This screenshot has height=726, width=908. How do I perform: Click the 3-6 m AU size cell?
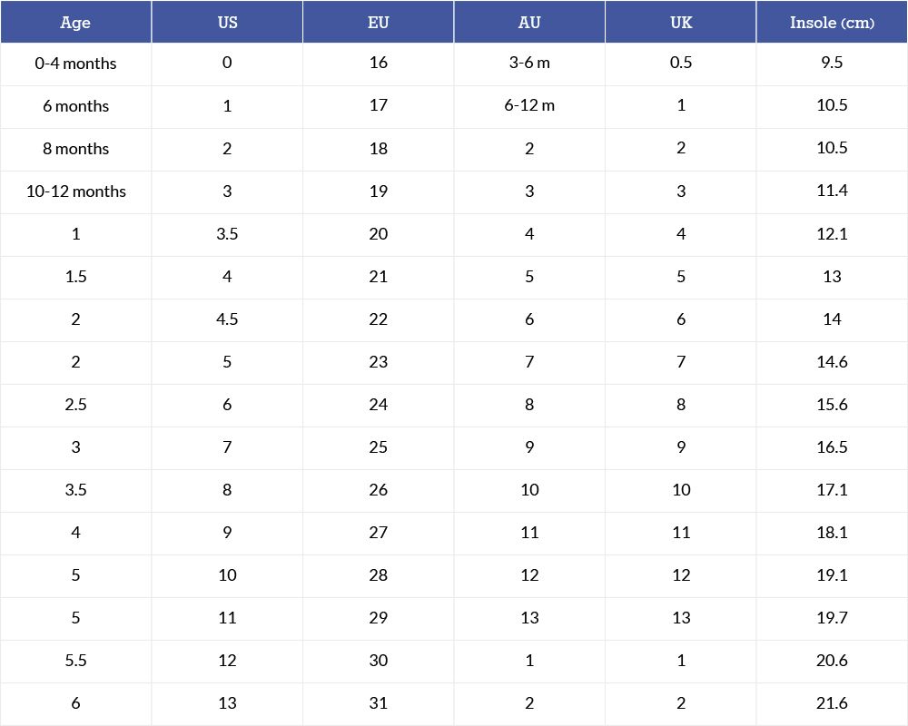[529, 64]
